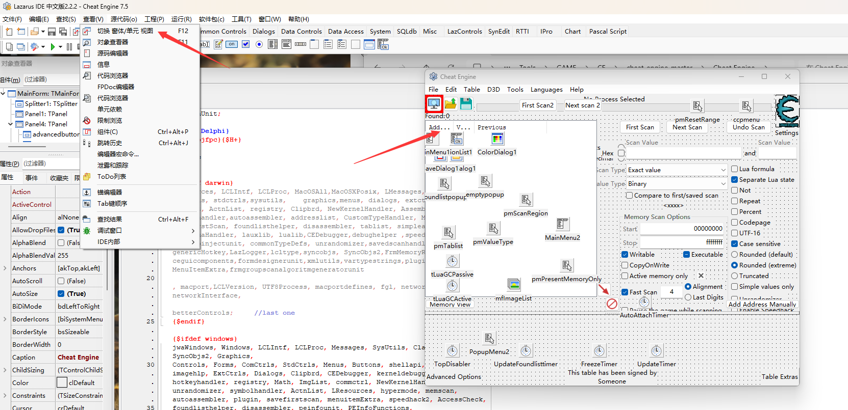Switch to the Dialogs component palette tab

[263, 32]
